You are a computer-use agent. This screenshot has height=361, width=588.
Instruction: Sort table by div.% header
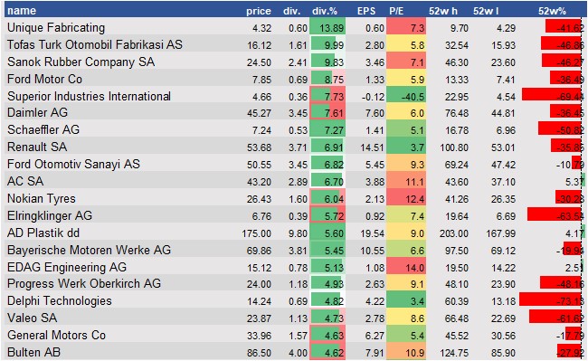[x=325, y=11]
